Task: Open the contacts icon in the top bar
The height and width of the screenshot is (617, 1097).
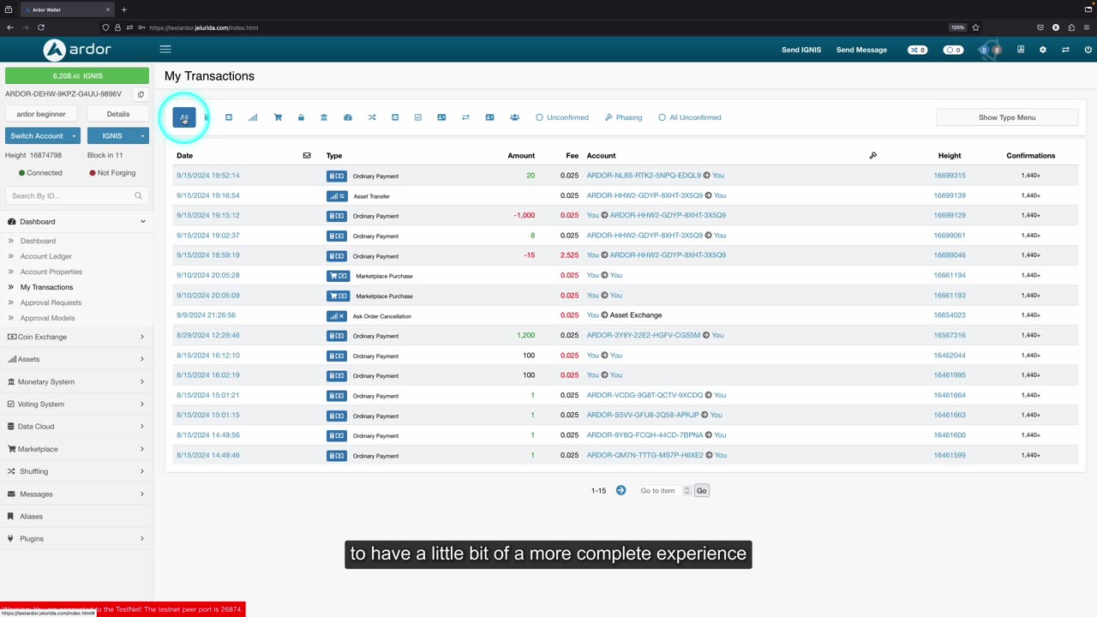Action: pos(1021,50)
